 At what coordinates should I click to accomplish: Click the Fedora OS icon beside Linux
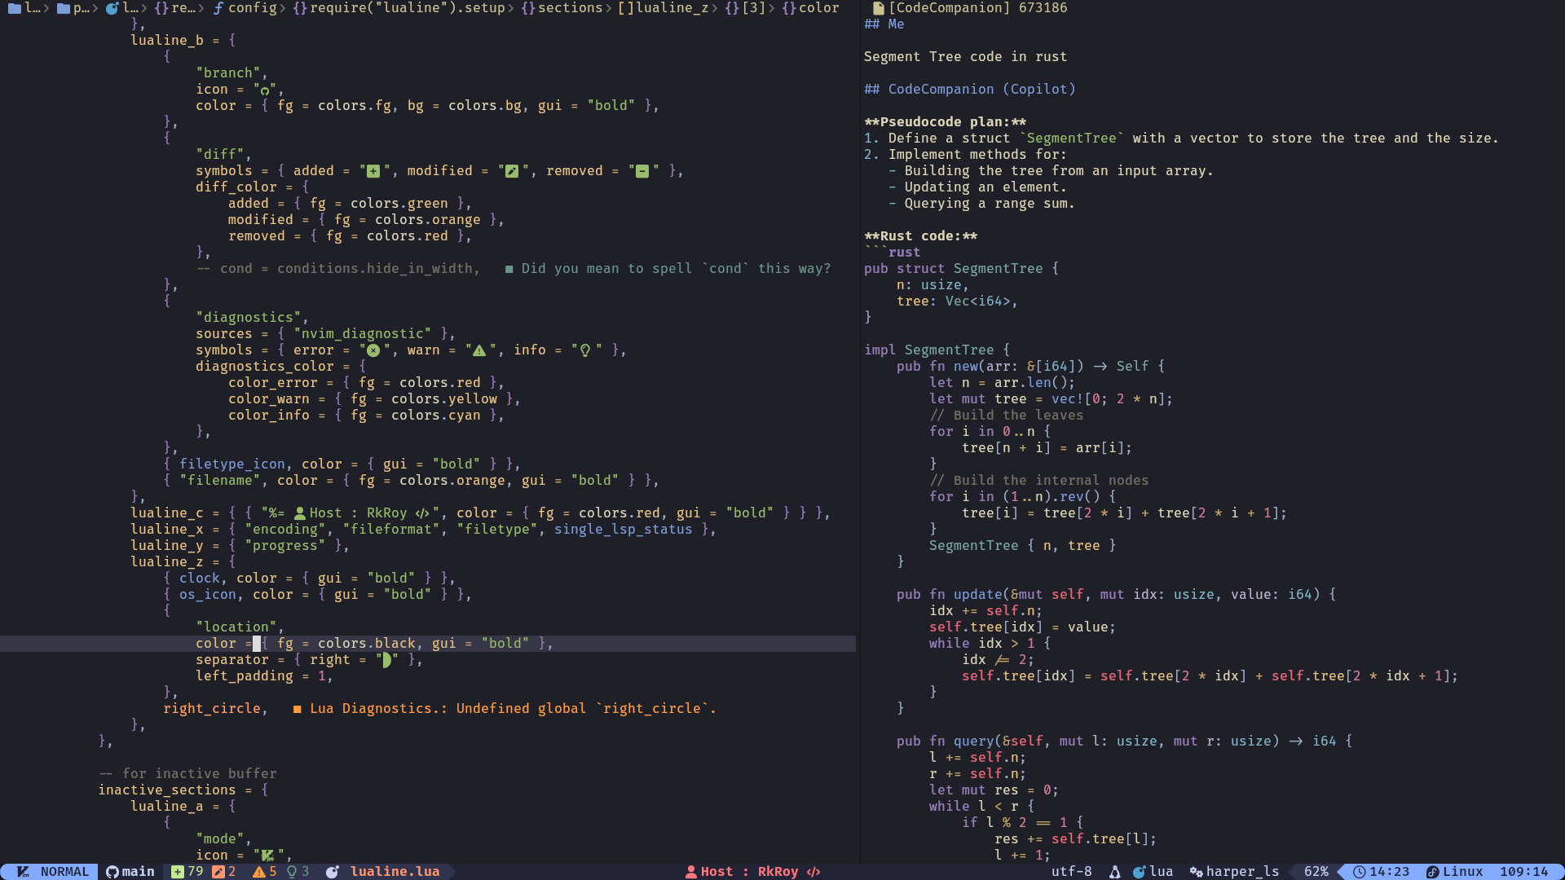(x=1433, y=872)
